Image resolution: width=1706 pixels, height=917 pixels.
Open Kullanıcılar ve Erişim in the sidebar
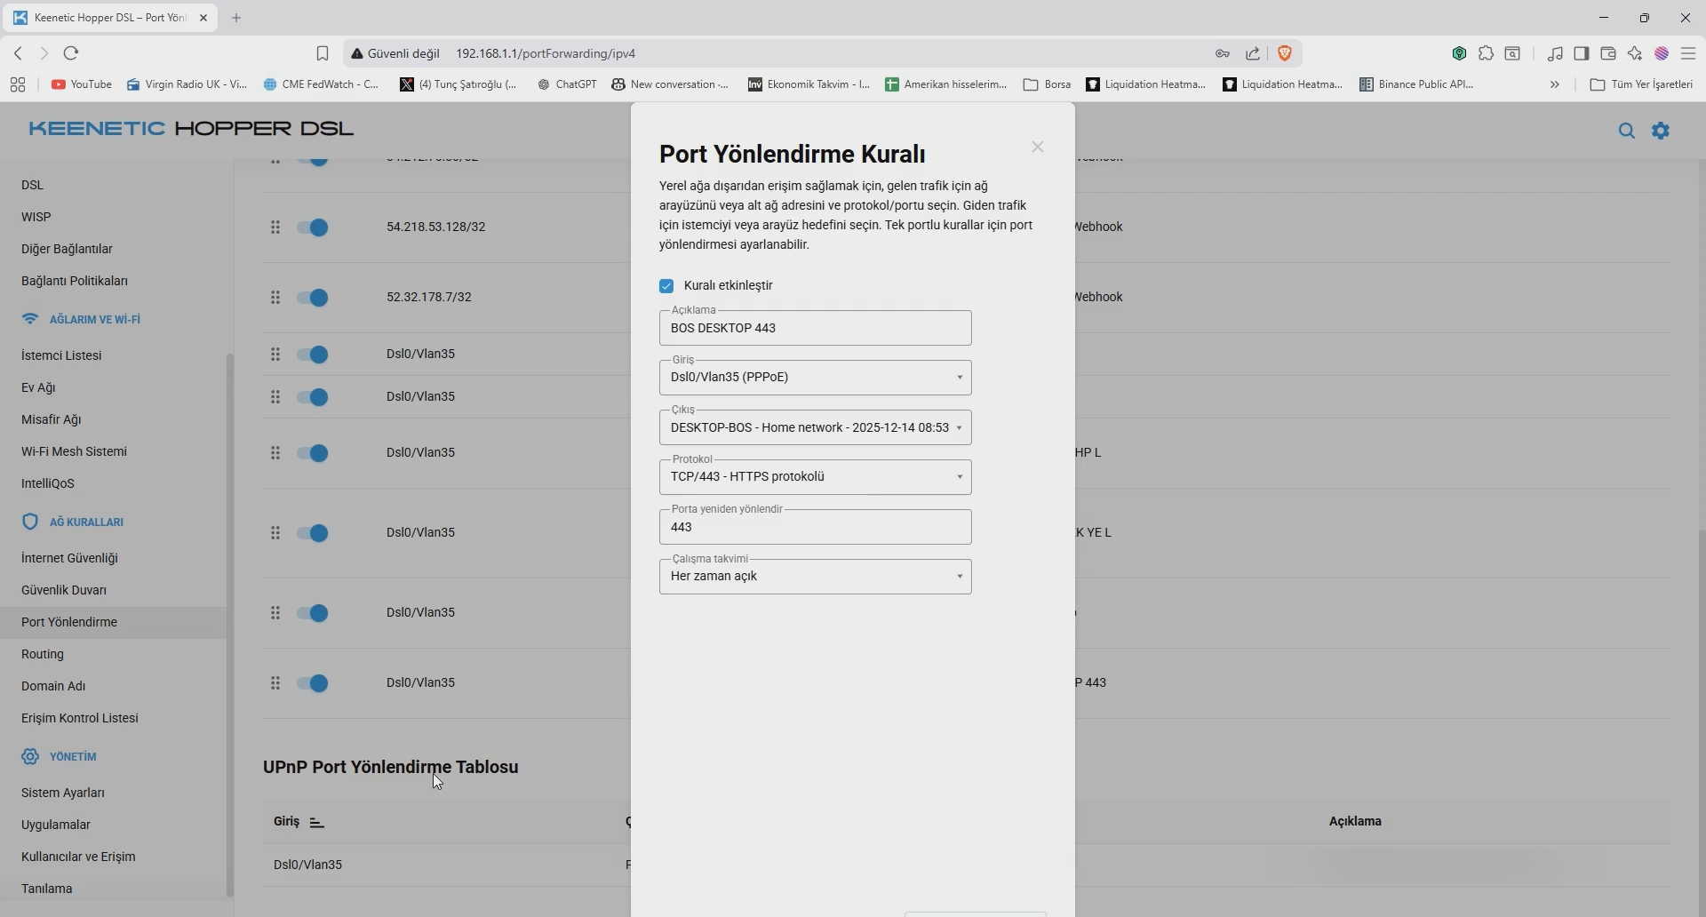click(x=78, y=857)
